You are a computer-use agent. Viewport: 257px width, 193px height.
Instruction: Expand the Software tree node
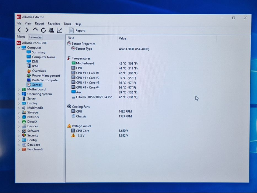[x=19, y=131]
